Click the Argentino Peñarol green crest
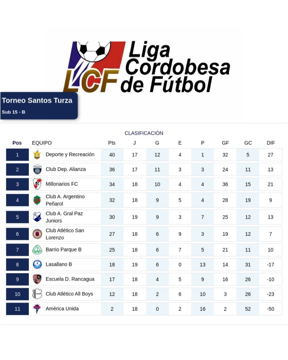Viewport: 288px width, 360px height. tap(37, 200)
